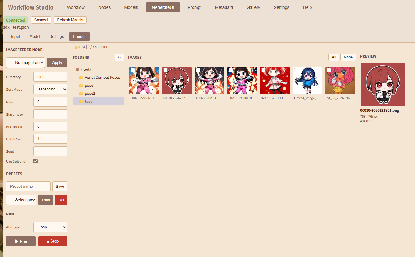Click the Aerial Combat Poses folder icon
The image size is (415, 257).
81,78
